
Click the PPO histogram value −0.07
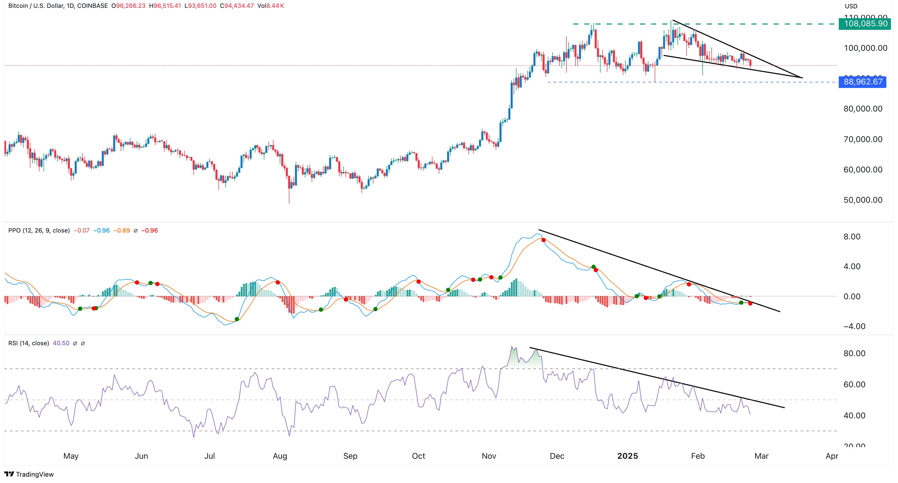82,231
